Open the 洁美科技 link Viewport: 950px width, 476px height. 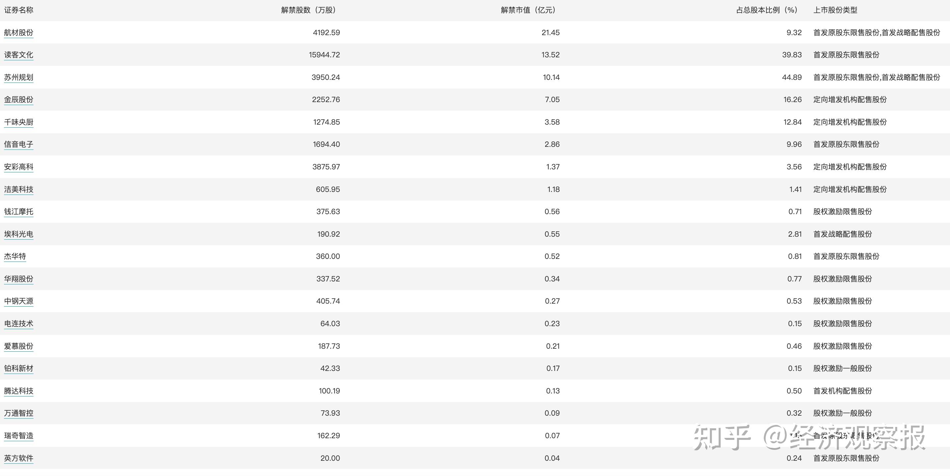click(19, 189)
